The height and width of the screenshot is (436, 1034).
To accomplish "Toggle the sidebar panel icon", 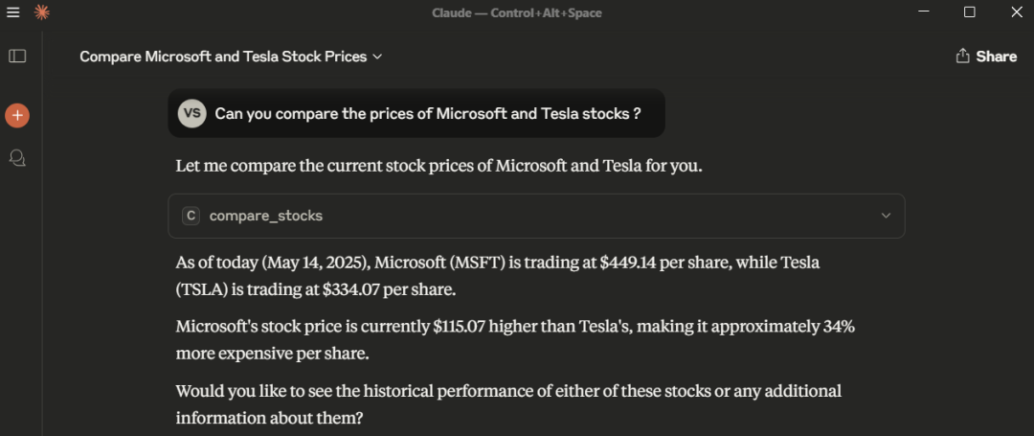I will point(17,57).
